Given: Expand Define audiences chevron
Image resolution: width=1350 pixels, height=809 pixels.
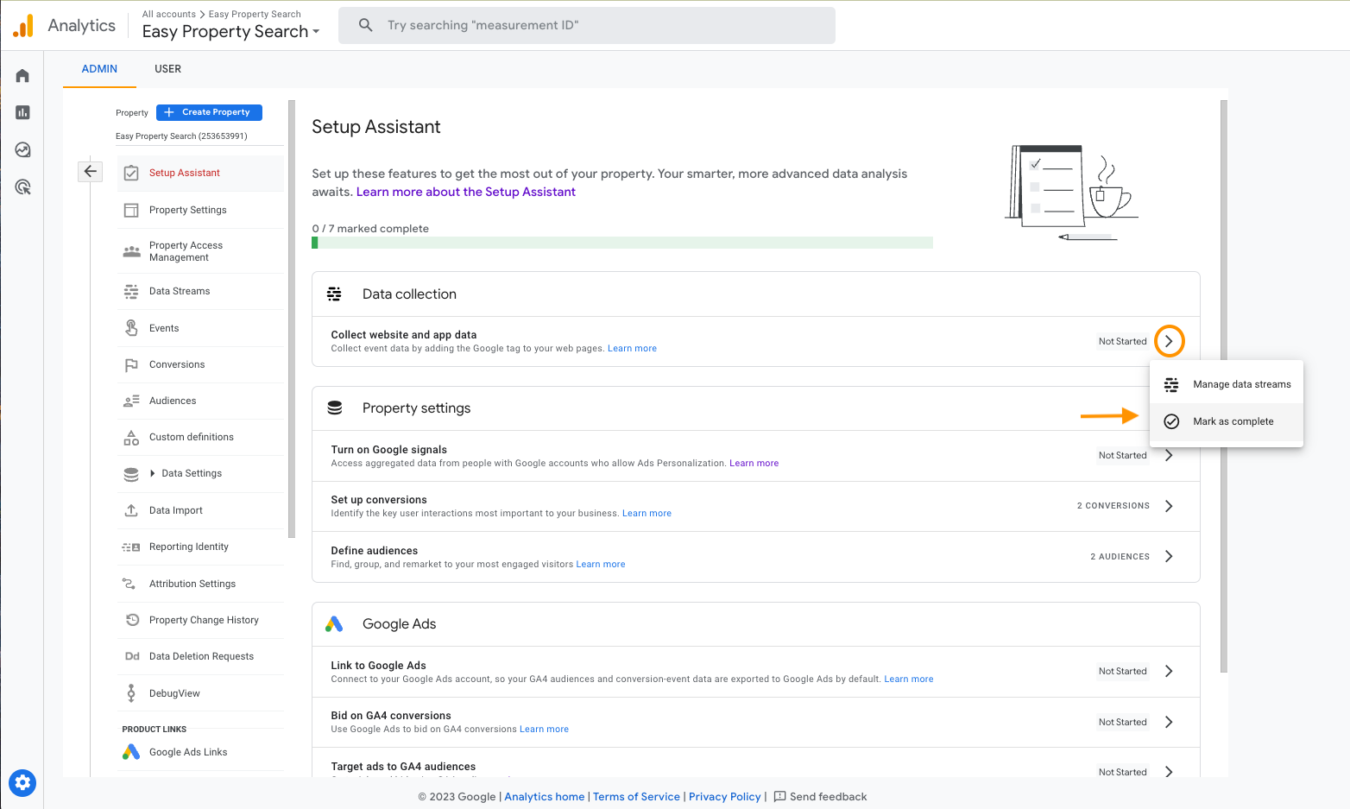Looking at the screenshot, I should click(1169, 557).
